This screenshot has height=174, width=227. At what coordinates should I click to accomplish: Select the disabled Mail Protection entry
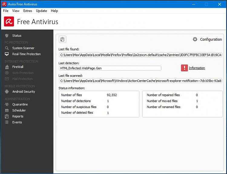22,79
